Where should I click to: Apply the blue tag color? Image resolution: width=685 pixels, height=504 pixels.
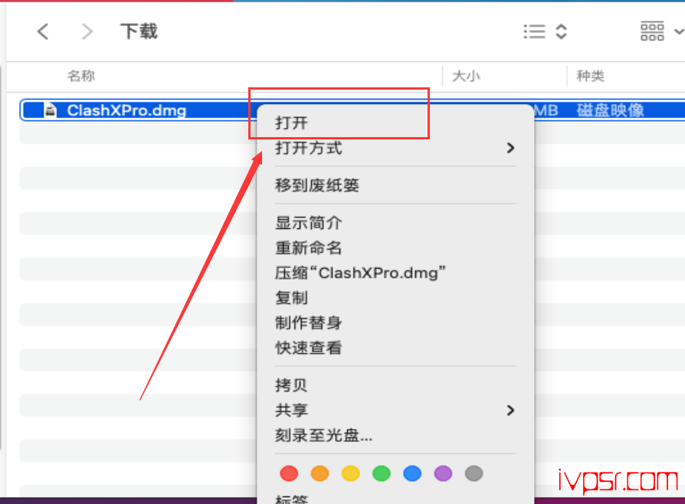[x=412, y=473]
